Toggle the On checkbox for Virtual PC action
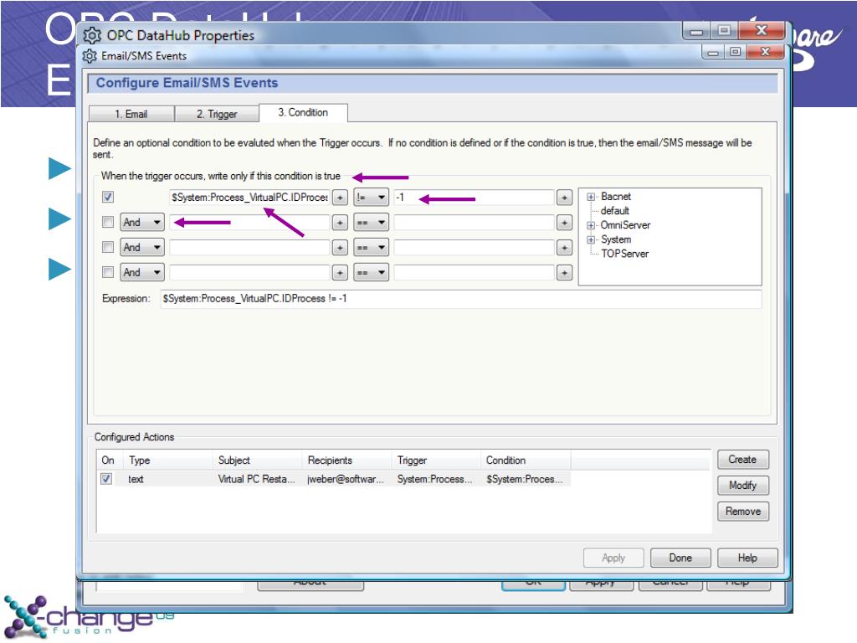 [106, 479]
